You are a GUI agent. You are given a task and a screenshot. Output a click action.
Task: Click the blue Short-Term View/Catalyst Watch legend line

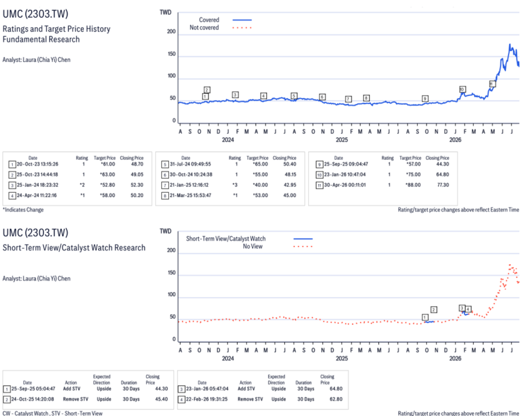click(303, 239)
